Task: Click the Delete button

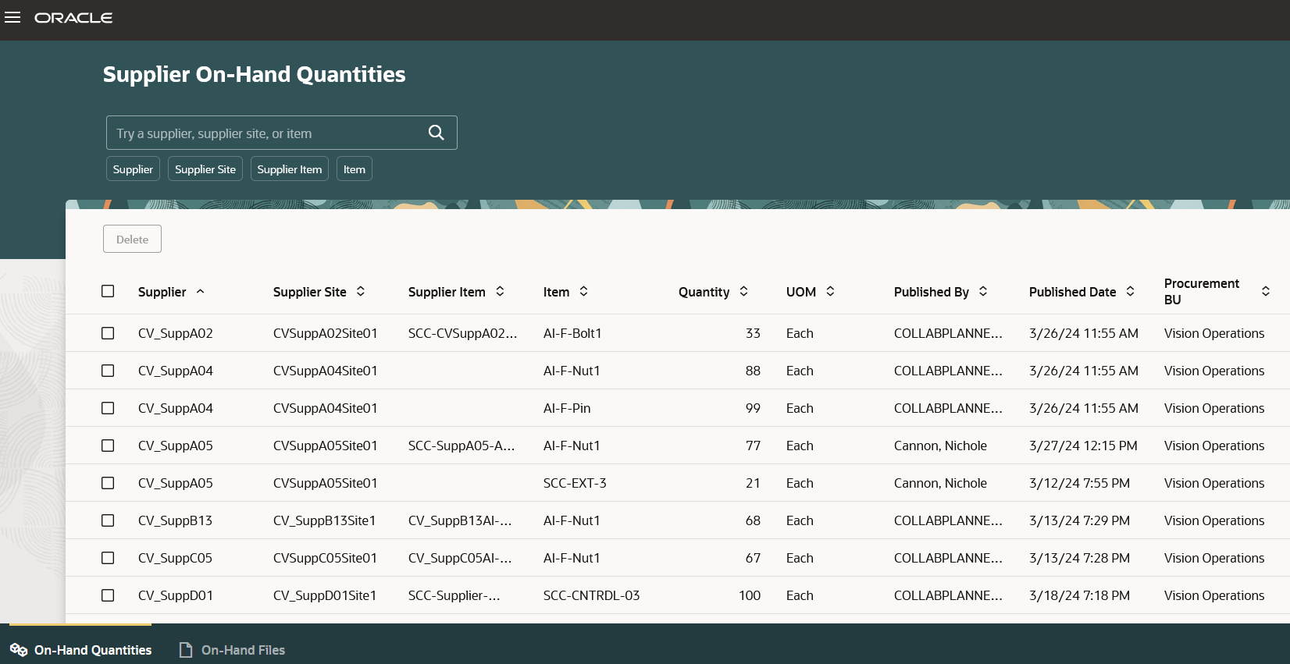Action: [132, 239]
